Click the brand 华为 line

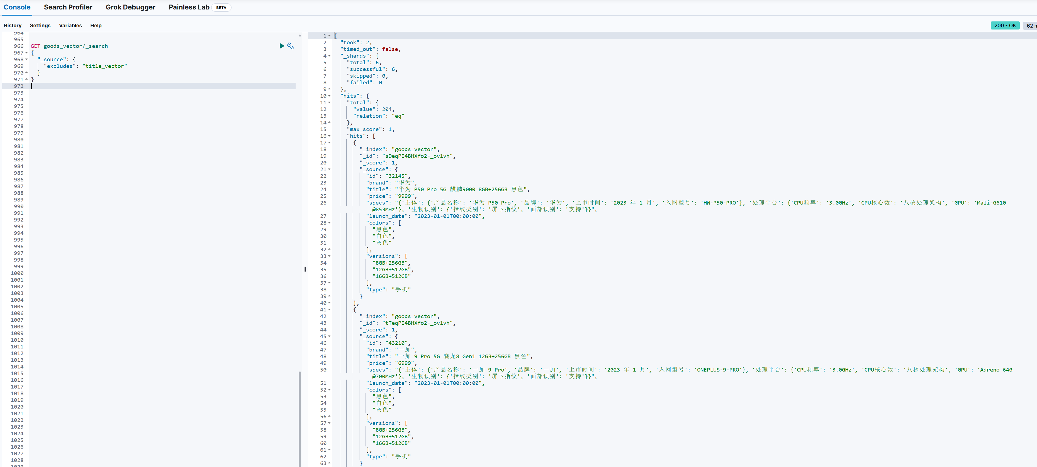pyautogui.click(x=391, y=183)
